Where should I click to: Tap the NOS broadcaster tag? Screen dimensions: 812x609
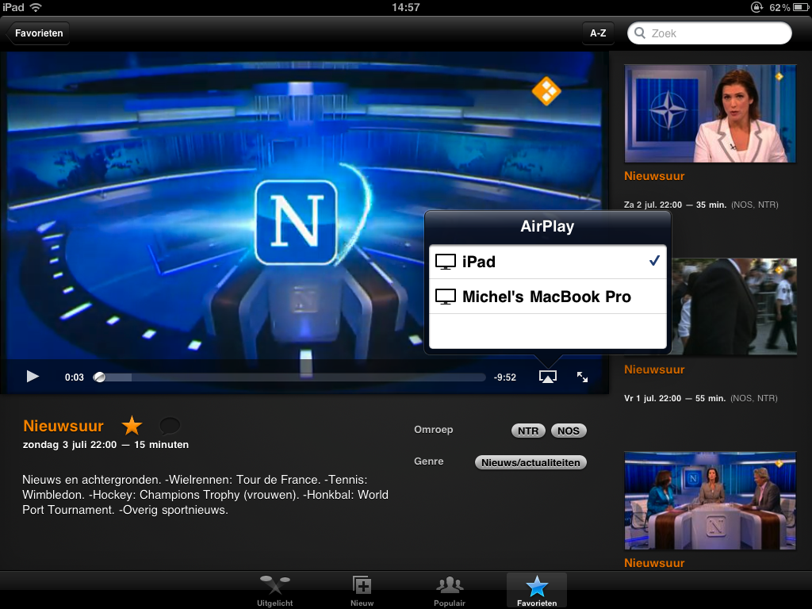coord(568,431)
